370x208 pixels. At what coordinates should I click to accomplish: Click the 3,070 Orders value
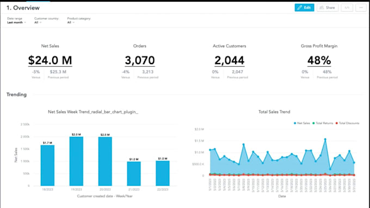pos(140,60)
